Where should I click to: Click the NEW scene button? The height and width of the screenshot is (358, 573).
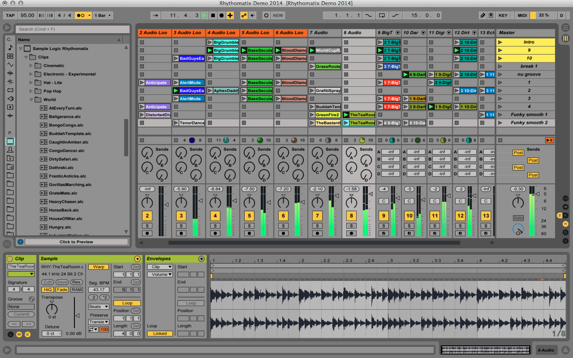tap(278, 16)
